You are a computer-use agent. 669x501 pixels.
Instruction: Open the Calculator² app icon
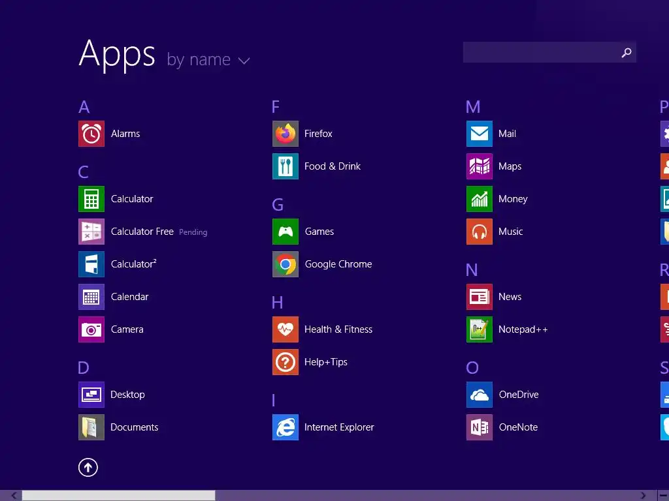[x=91, y=264]
